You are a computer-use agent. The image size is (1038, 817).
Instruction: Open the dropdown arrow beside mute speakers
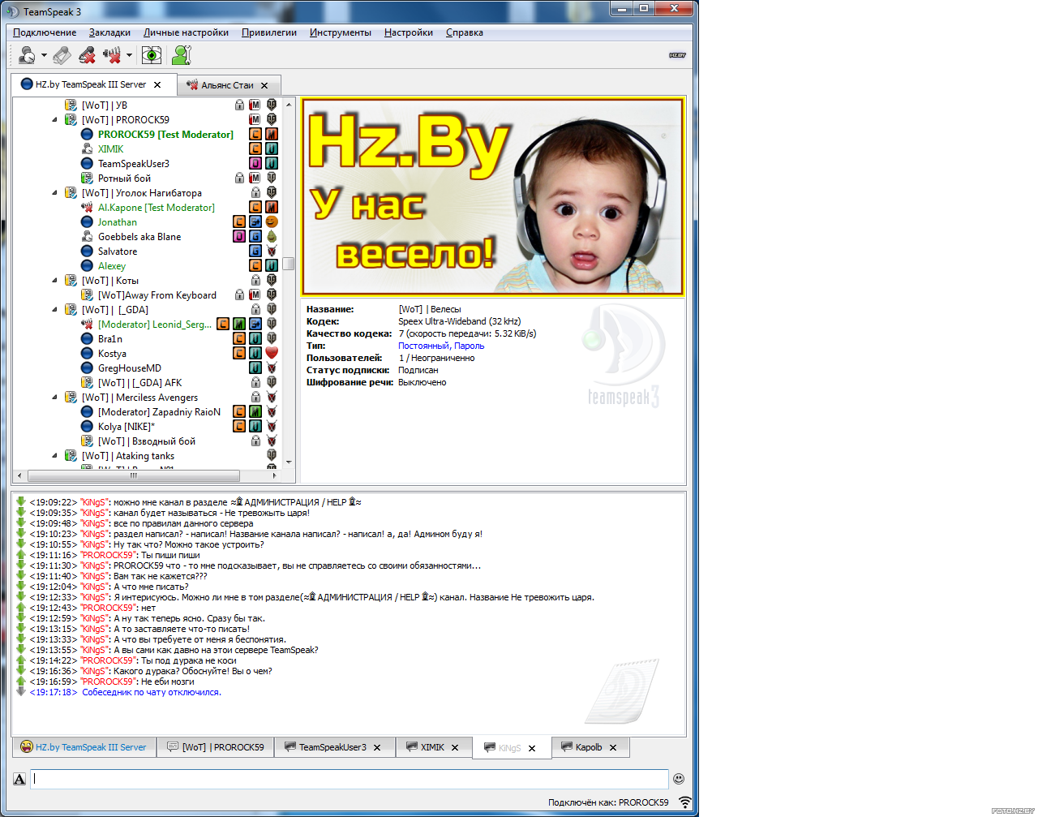pos(129,56)
